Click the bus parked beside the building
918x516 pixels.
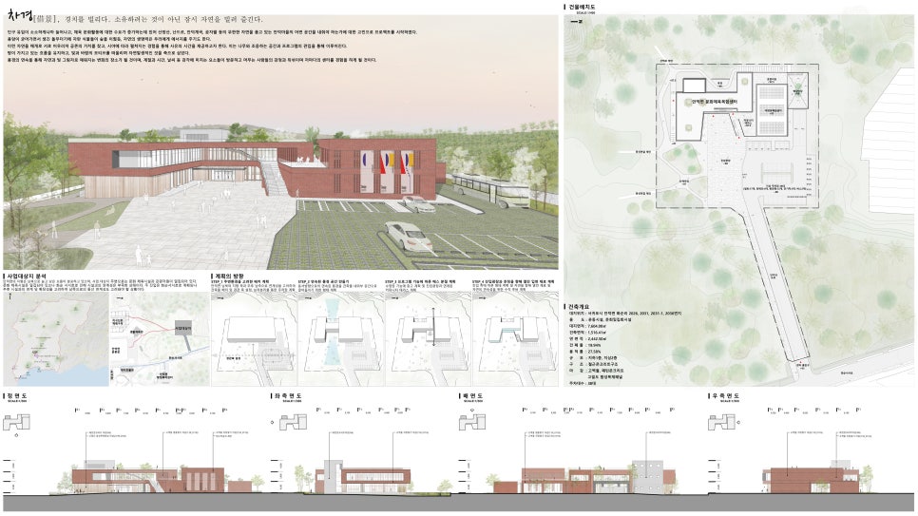click(x=490, y=189)
